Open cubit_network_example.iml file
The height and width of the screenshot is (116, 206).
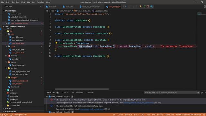pyautogui.click(x=21, y=102)
